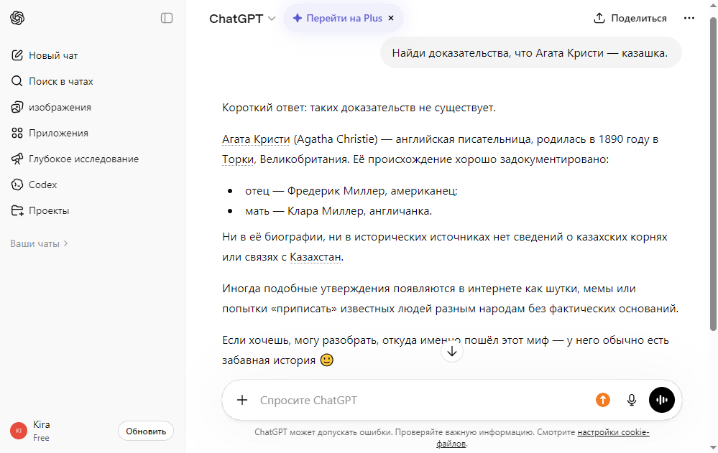718x453 pixels.
Task: Expand the Ваши чаты list
Action: 37,243
